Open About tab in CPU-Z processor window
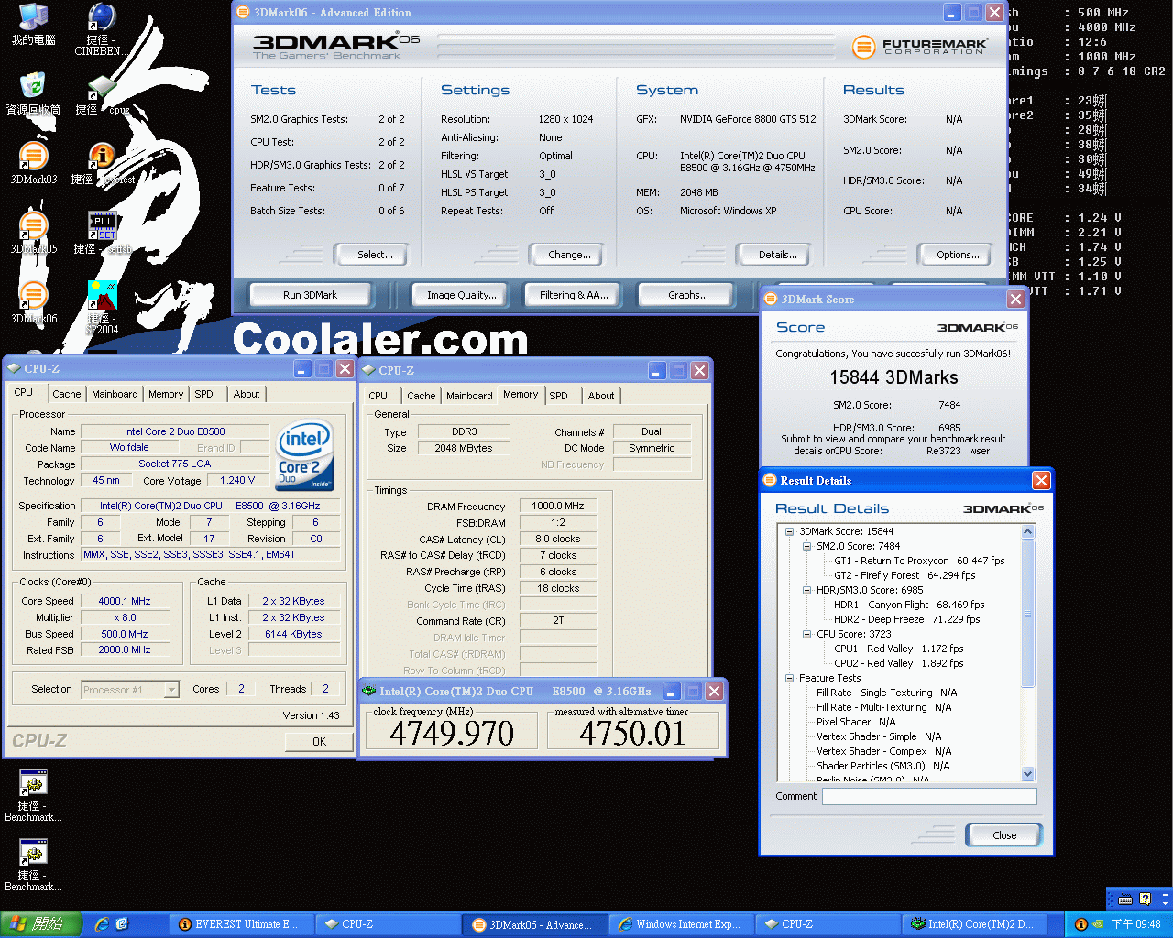 coord(247,394)
